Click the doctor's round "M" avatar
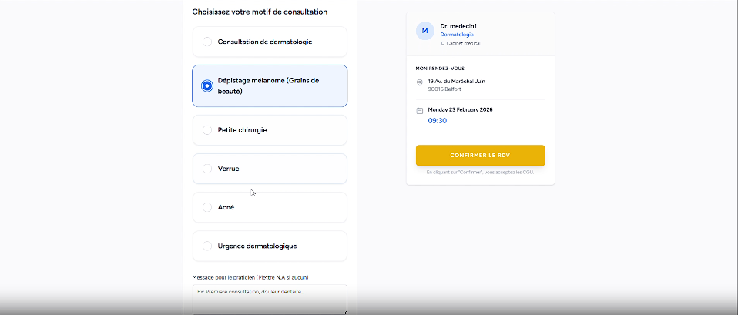The width and height of the screenshot is (738, 315). (x=425, y=30)
